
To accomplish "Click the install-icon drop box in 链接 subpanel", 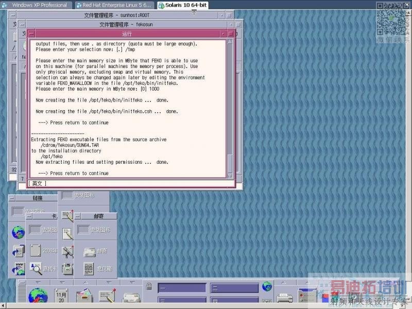I will pos(18,211).
